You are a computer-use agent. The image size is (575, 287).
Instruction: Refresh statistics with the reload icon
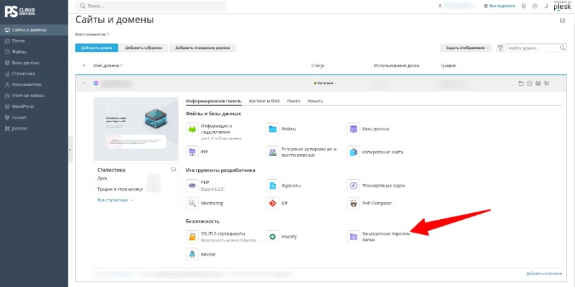tap(173, 169)
